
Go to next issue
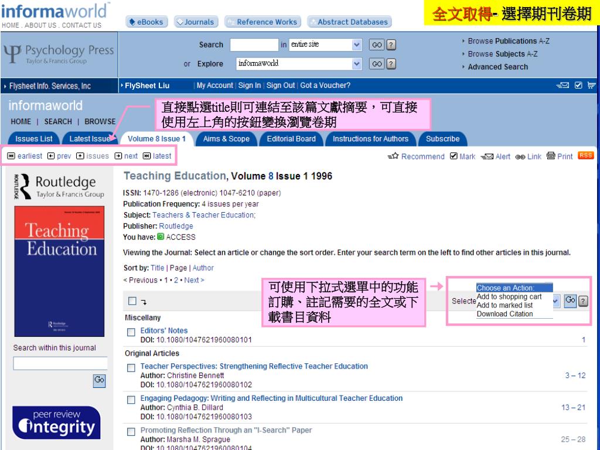pyautogui.click(x=126, y=156)
